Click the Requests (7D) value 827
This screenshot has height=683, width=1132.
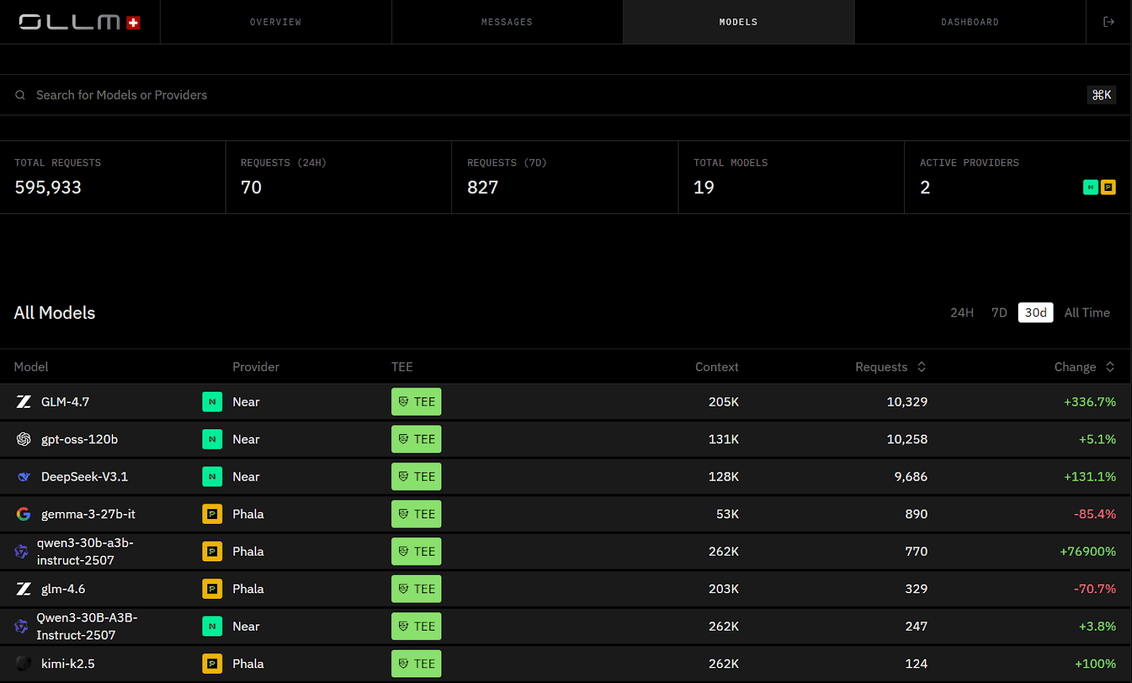pos(483,187)
